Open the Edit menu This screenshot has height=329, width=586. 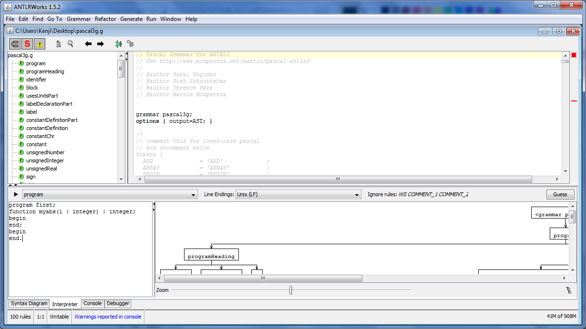coord(23,19)
